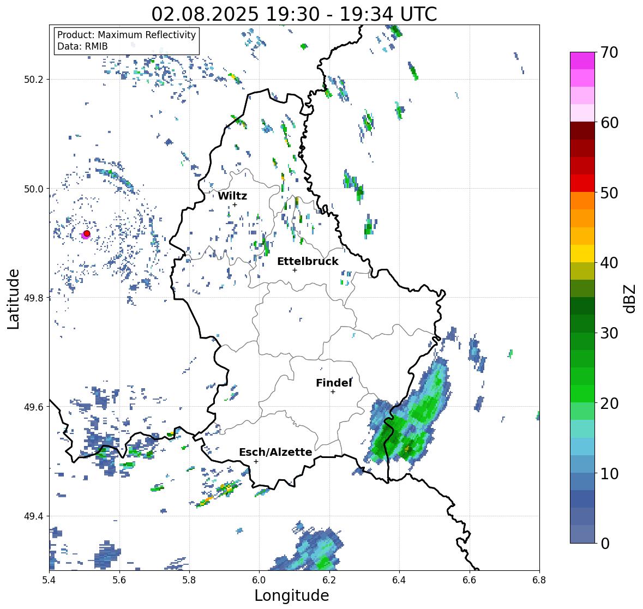Click the Wiltz station label

pos(232,196)
